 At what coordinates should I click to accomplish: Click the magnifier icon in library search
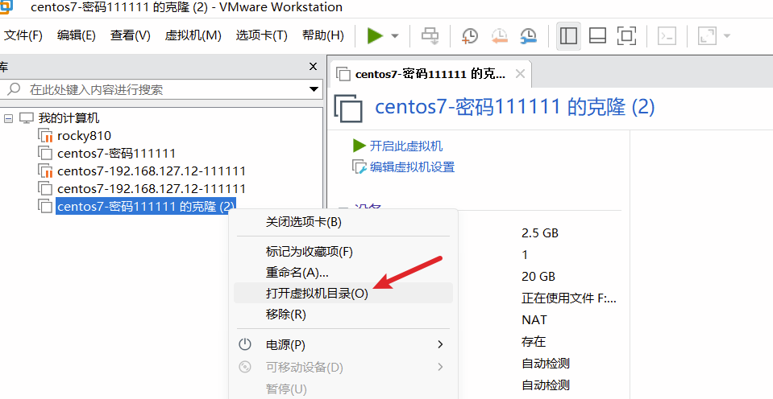pos(14,89)
